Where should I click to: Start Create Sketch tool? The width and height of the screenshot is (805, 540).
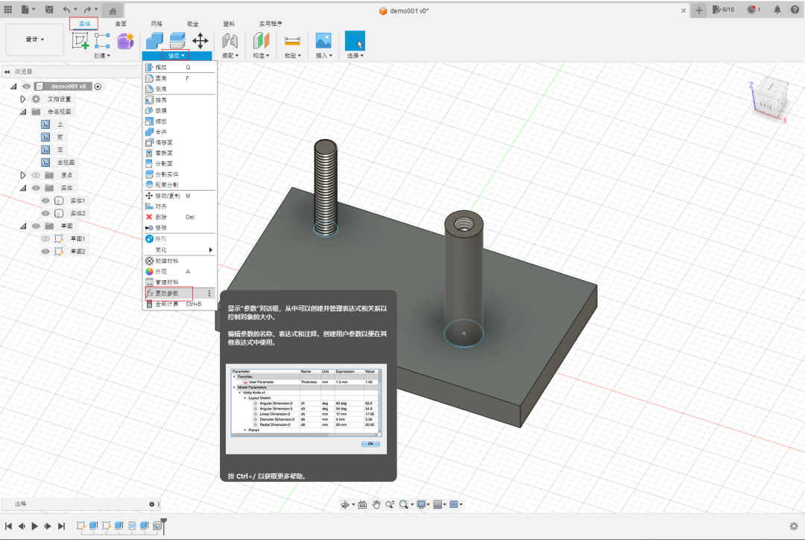tap(80, 40)
